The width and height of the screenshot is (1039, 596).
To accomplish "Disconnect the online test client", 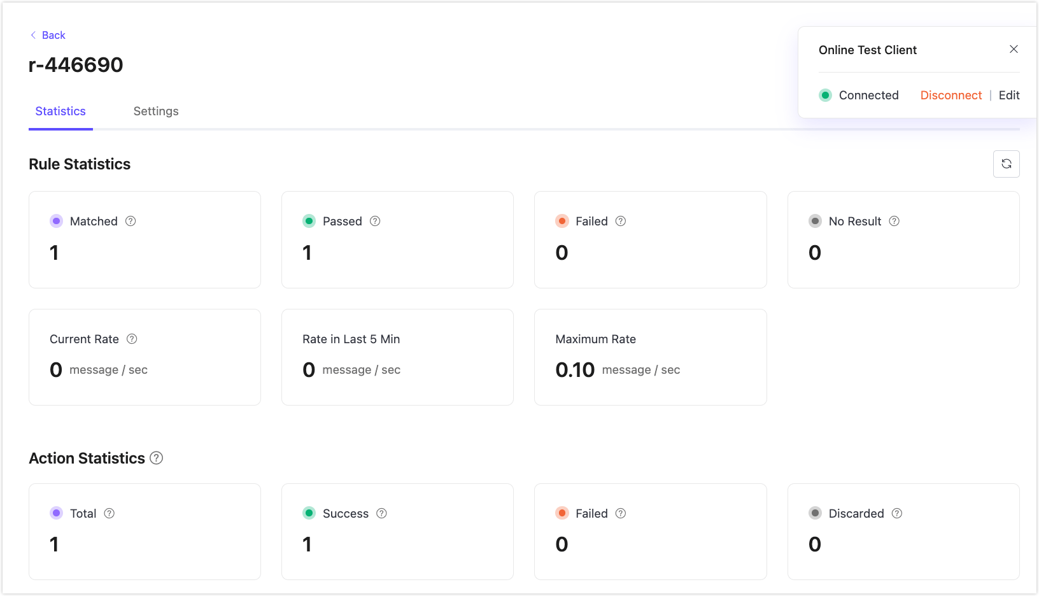I will 951,95.
